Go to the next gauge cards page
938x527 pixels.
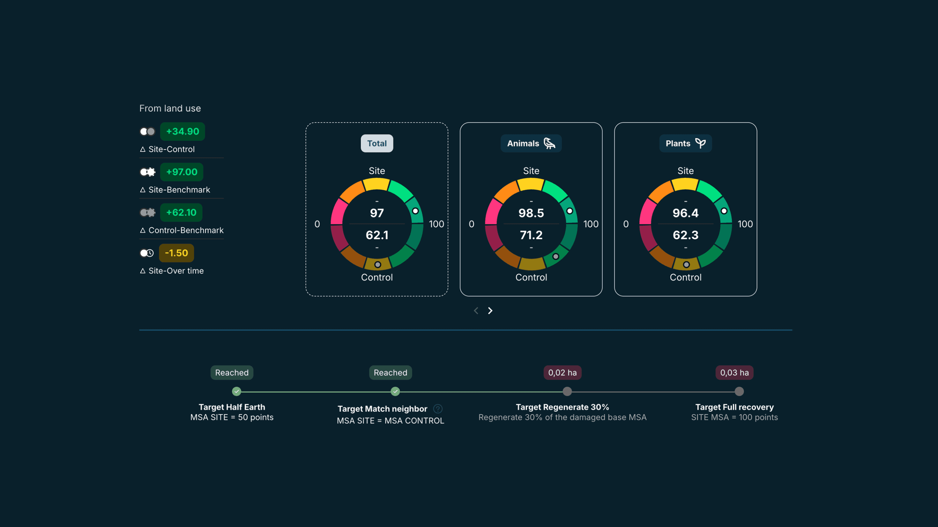point(490,311)
